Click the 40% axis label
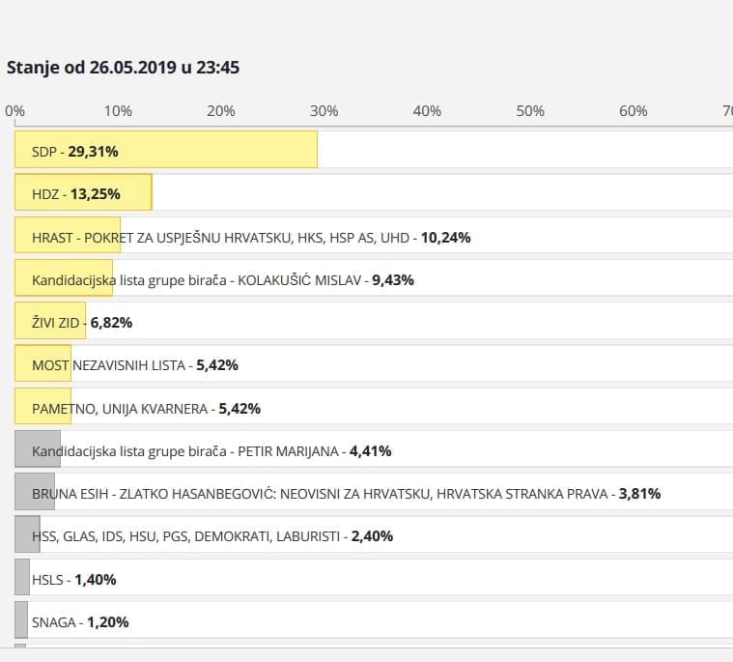Viewport: 733px width, 662px height. [427, 110]
